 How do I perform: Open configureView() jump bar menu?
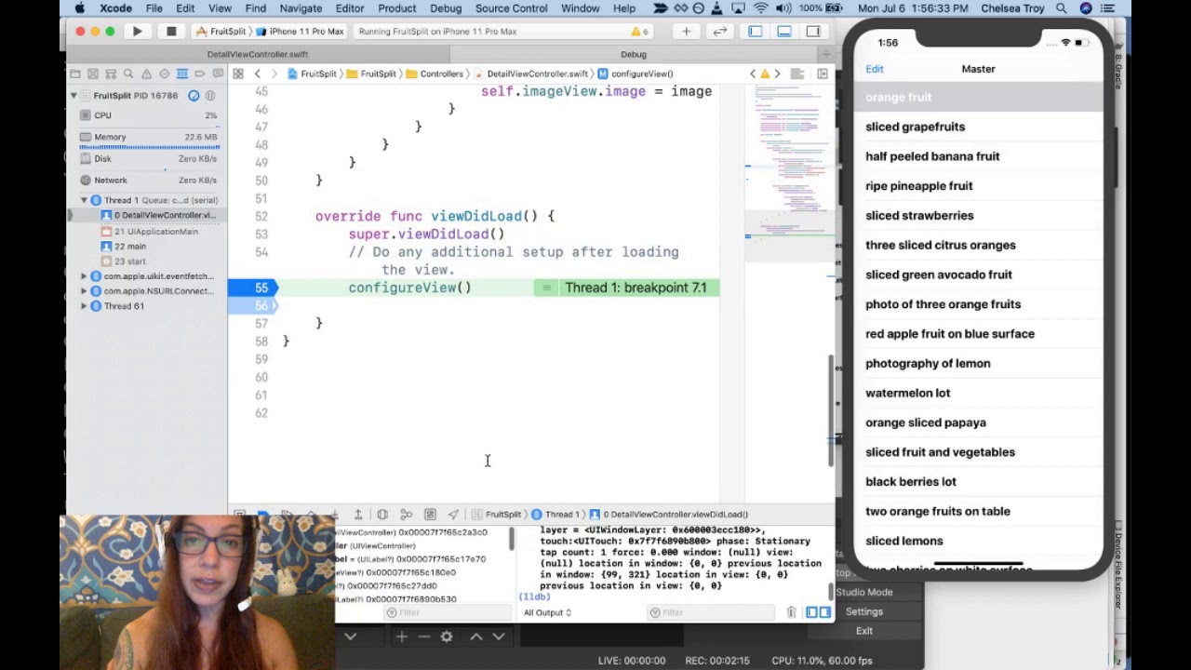636,74
